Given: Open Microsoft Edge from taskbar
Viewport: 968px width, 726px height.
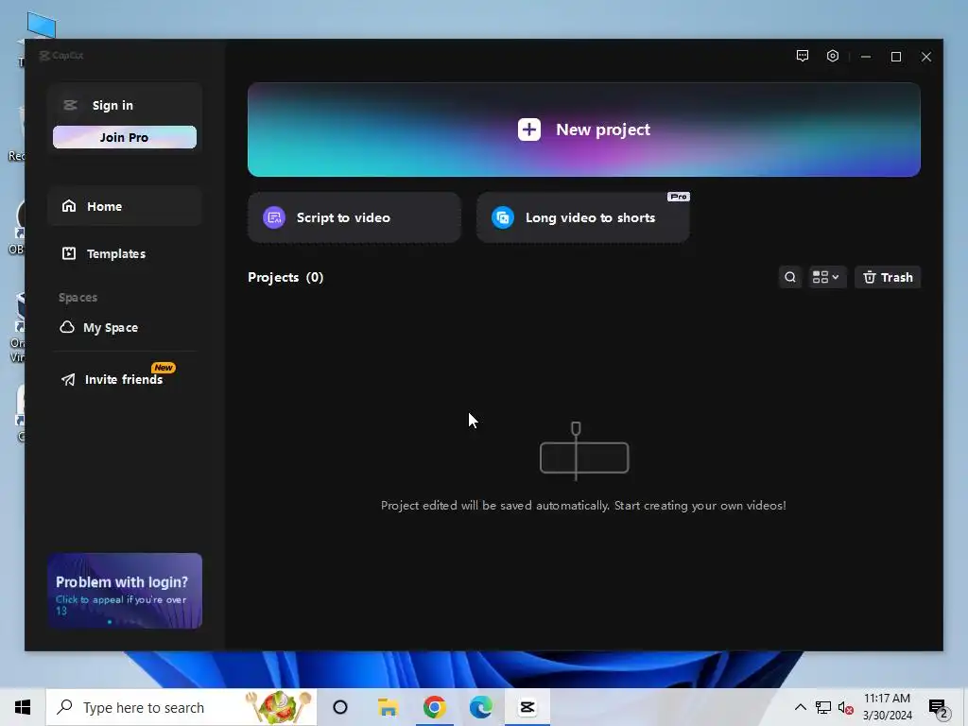Looking at the screenshot, I should [481, 707].
